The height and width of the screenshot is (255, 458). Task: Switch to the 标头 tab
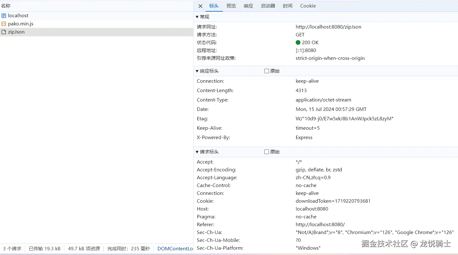point(214,6)
